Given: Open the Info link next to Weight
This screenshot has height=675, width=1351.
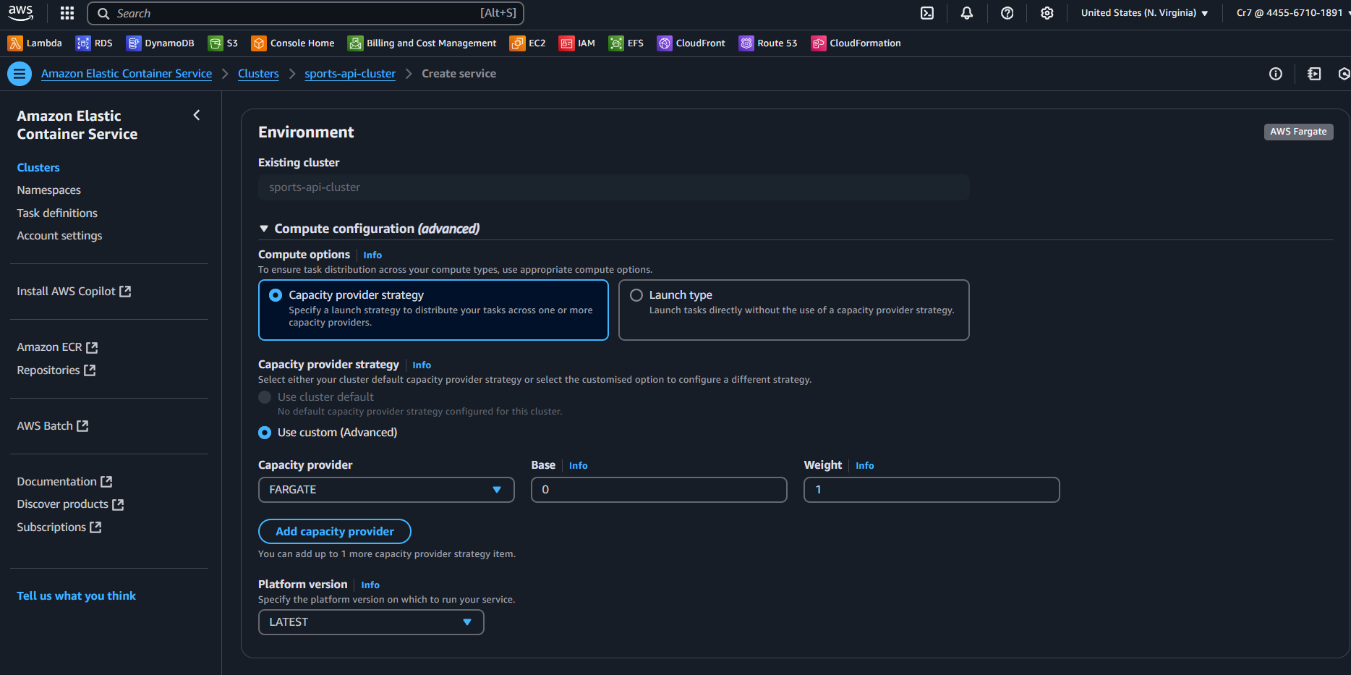Looking at the screenshot, I should pyautogui.click(x=864, y=466).
